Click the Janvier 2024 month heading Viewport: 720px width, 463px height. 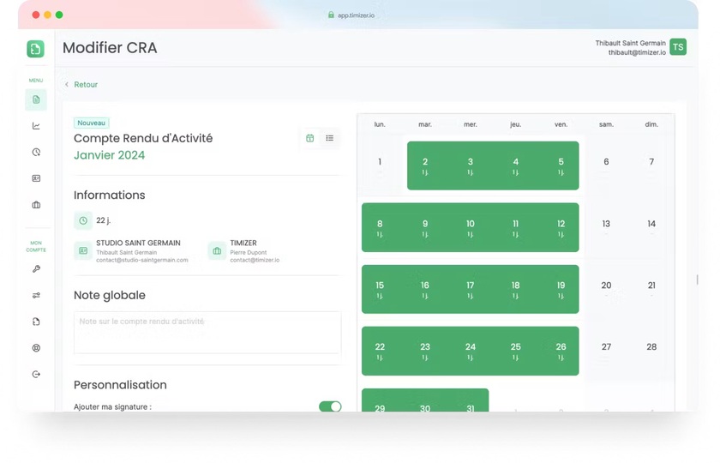coord(110,155)
